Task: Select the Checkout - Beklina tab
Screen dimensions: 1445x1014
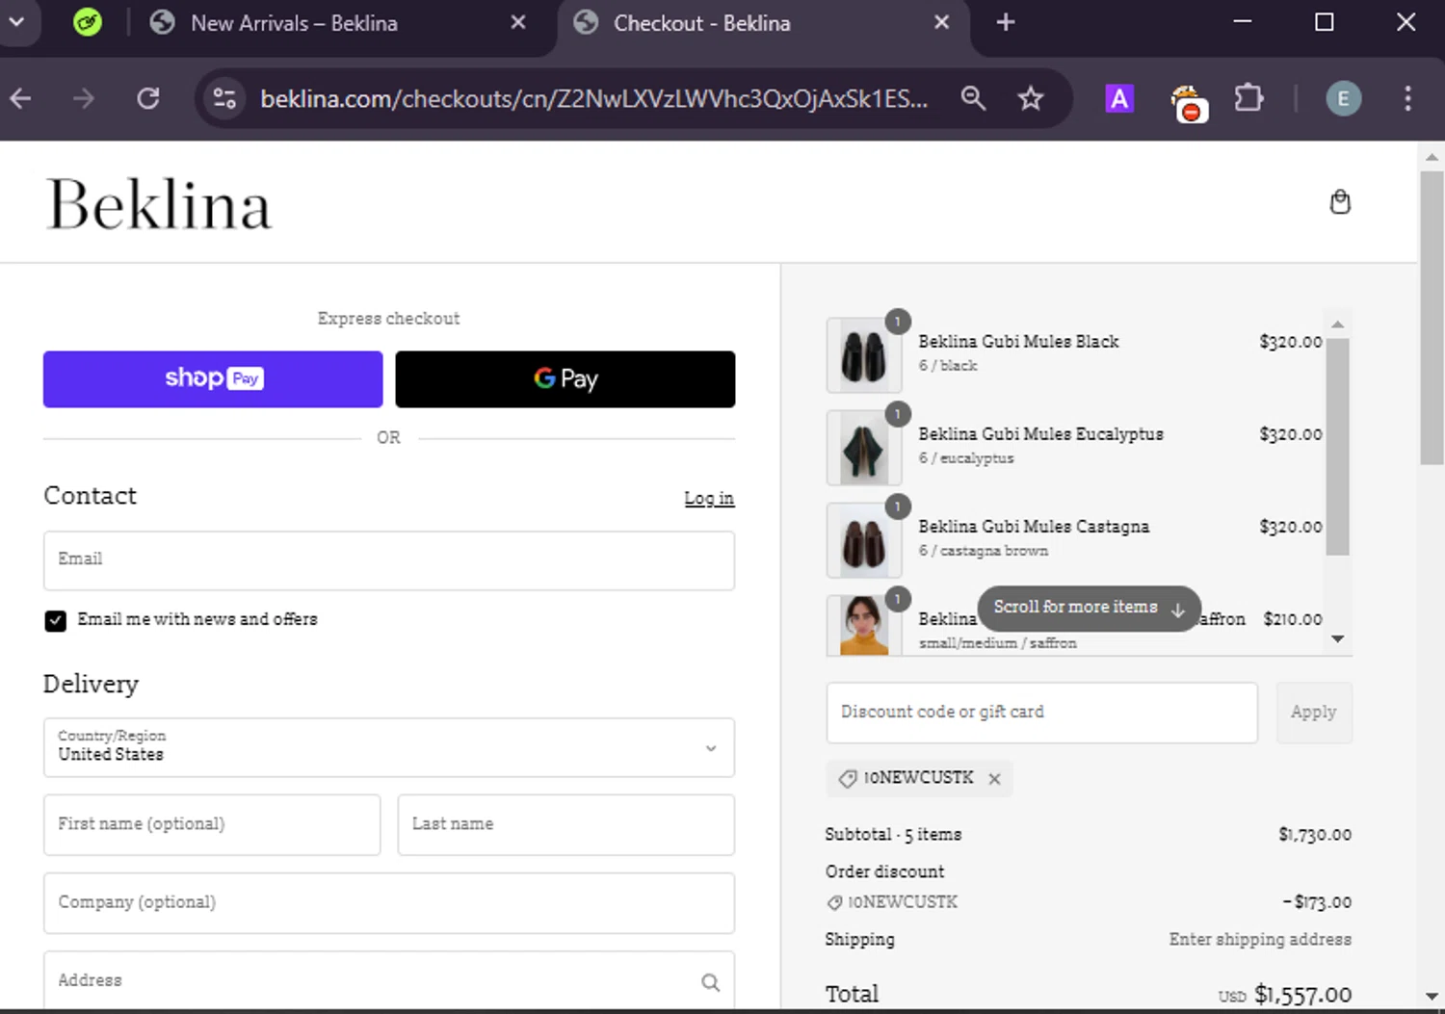Action: point(701,23)
